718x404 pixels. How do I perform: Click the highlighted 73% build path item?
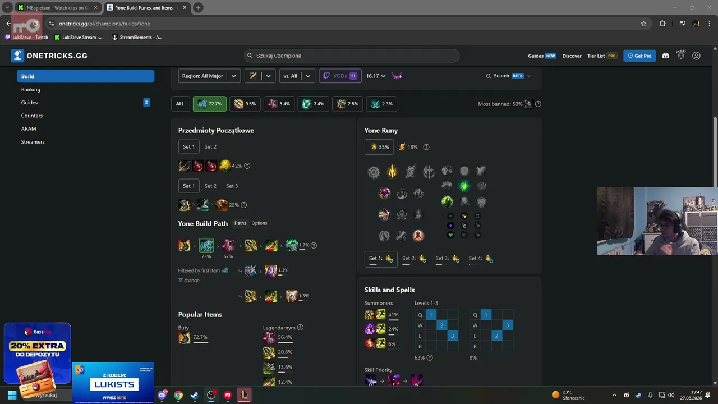point(206,245)
